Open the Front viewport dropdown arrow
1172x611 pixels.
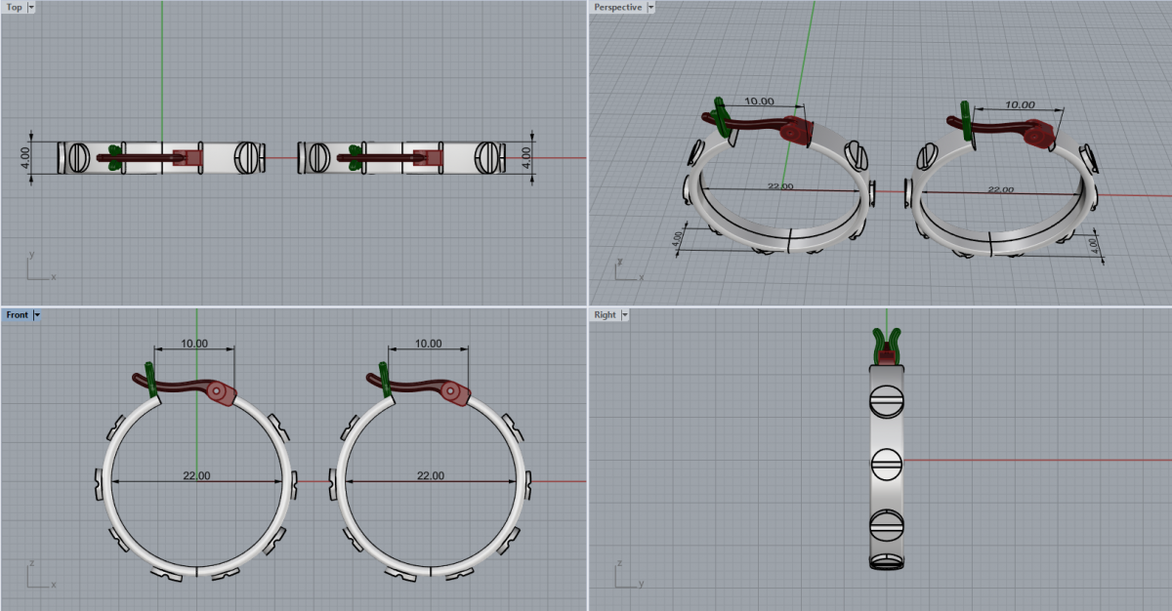[x=37, y=315]
